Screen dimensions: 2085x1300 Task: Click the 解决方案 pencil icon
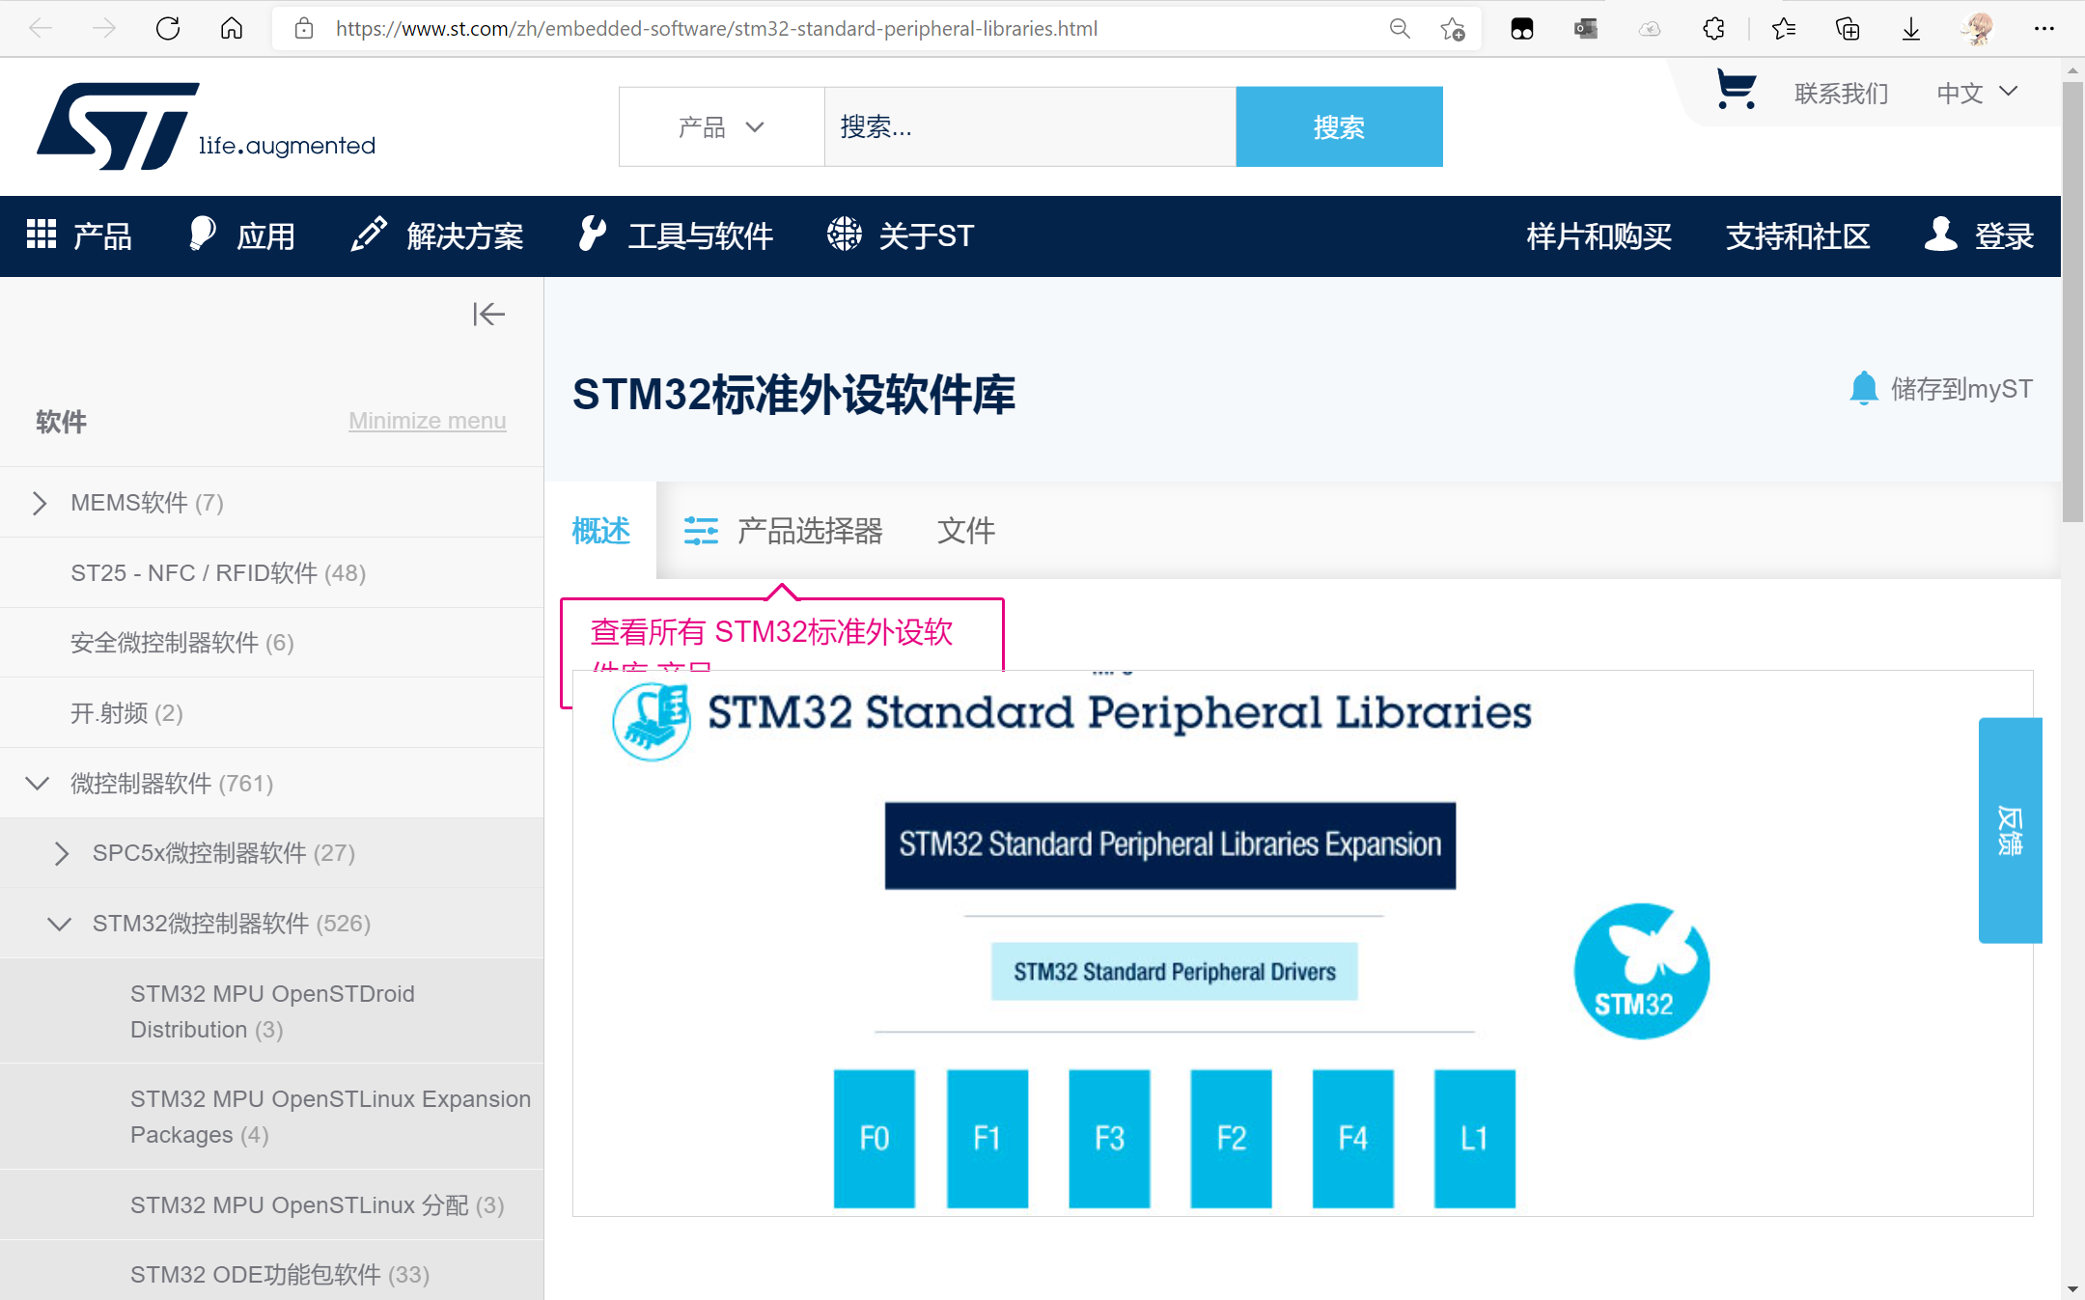click(368, 235)
